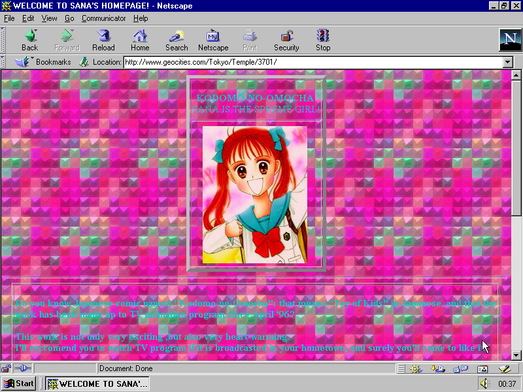The height and width of the screenshot is (392, 523).
Task: Click the scrollbar down arrow
Action: tap(516, 355)
